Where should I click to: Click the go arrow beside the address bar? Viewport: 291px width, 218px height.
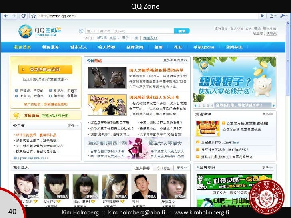[x=263, y=16]
